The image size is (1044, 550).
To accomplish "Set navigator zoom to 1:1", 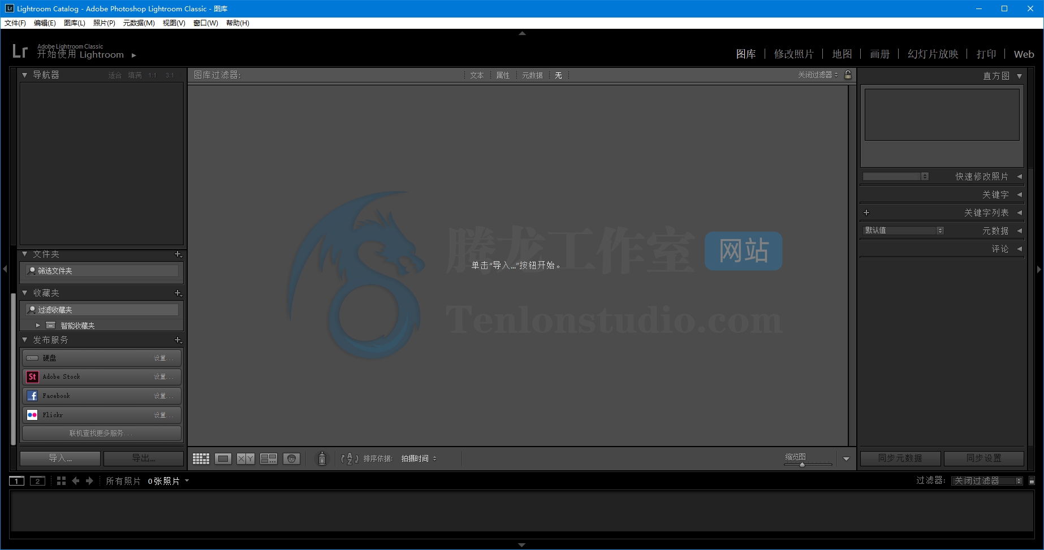I will click(x=153, y=75).
